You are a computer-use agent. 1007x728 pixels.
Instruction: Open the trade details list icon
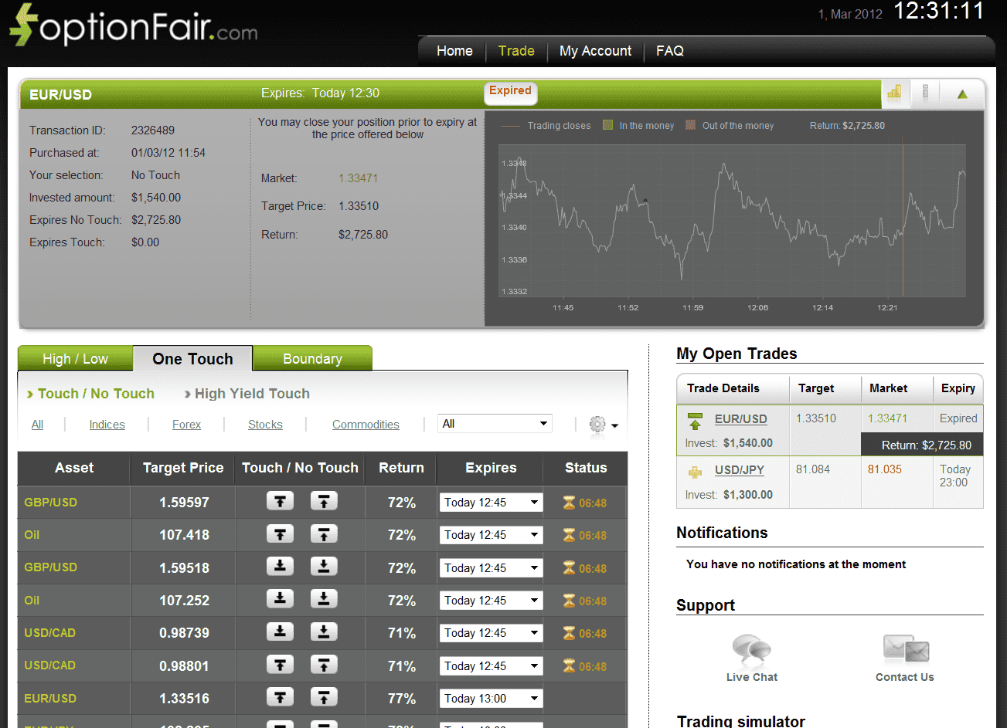925,93
